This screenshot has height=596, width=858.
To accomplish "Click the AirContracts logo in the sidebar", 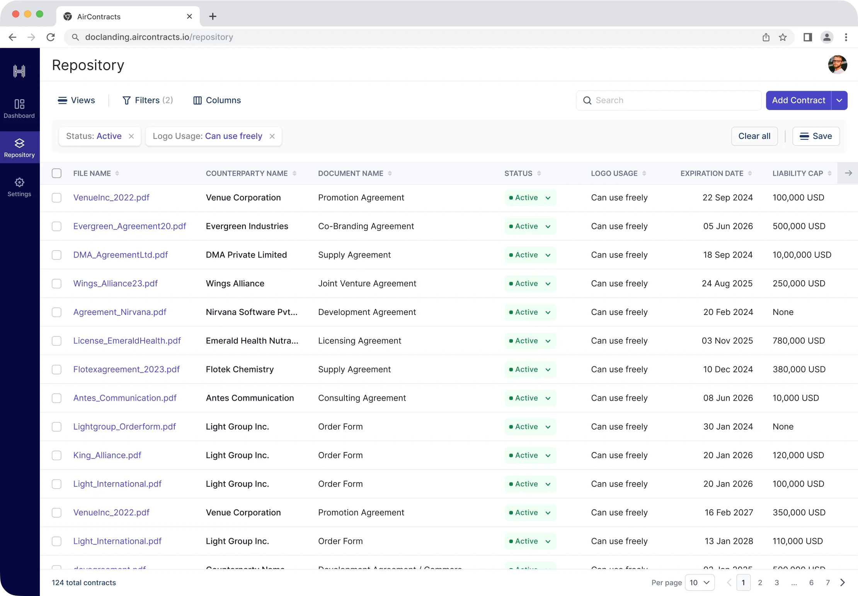I will click(x=19, y=71).
